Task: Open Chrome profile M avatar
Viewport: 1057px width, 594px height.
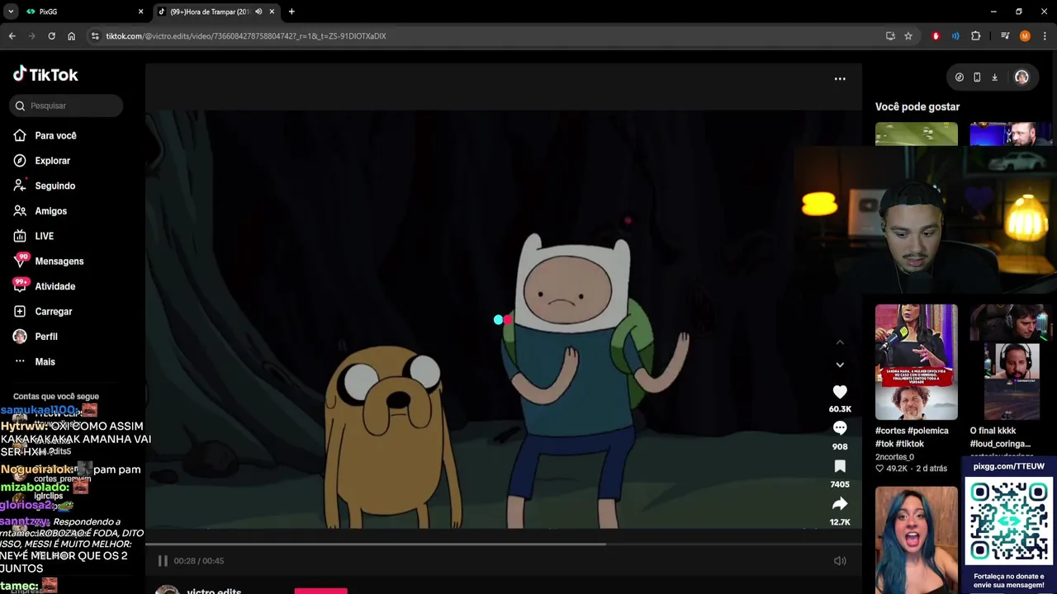Action: click(1025, 36)
